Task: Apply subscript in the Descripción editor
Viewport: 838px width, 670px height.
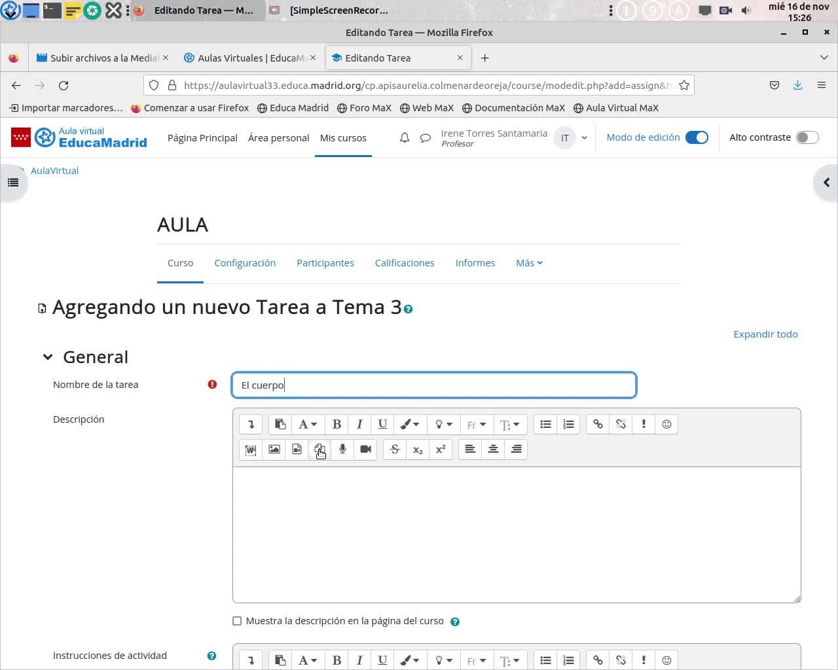Action: 418,450
